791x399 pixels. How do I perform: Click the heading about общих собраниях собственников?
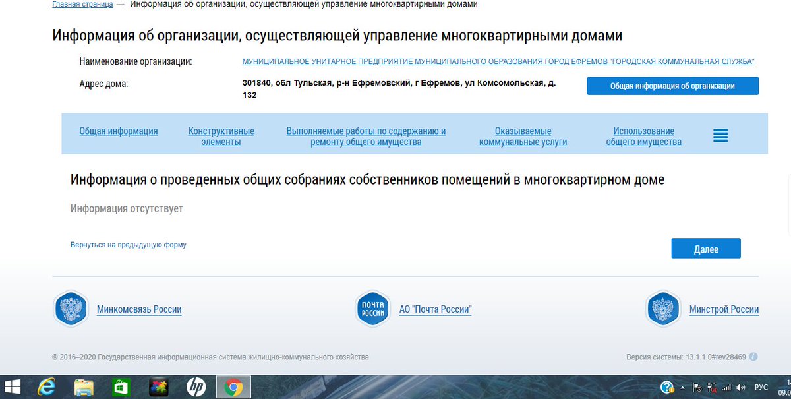pos(367,179)
